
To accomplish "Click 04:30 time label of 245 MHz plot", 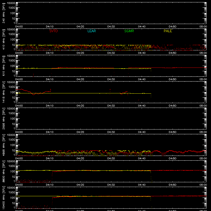I will tap(111, 27).
